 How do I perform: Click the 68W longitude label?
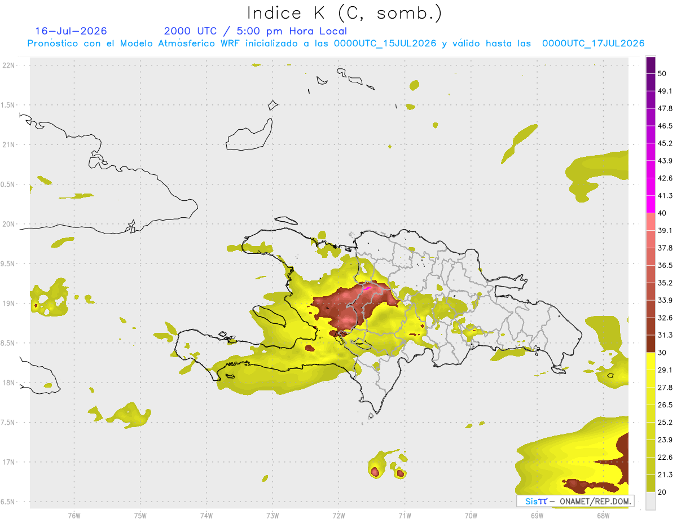click(603, 515)
